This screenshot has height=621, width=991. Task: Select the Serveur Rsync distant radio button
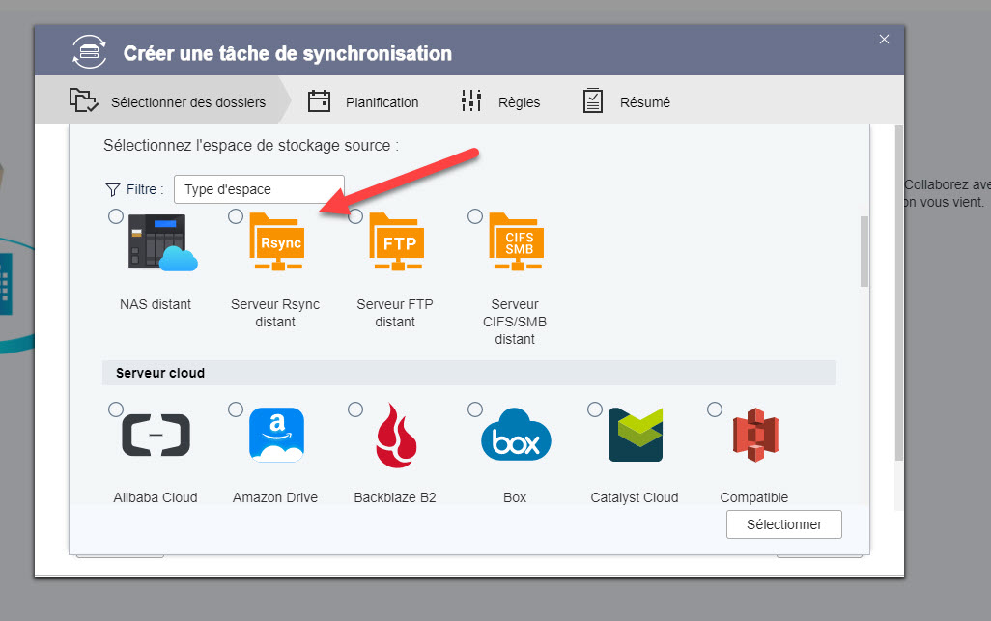tap(236, 216)
